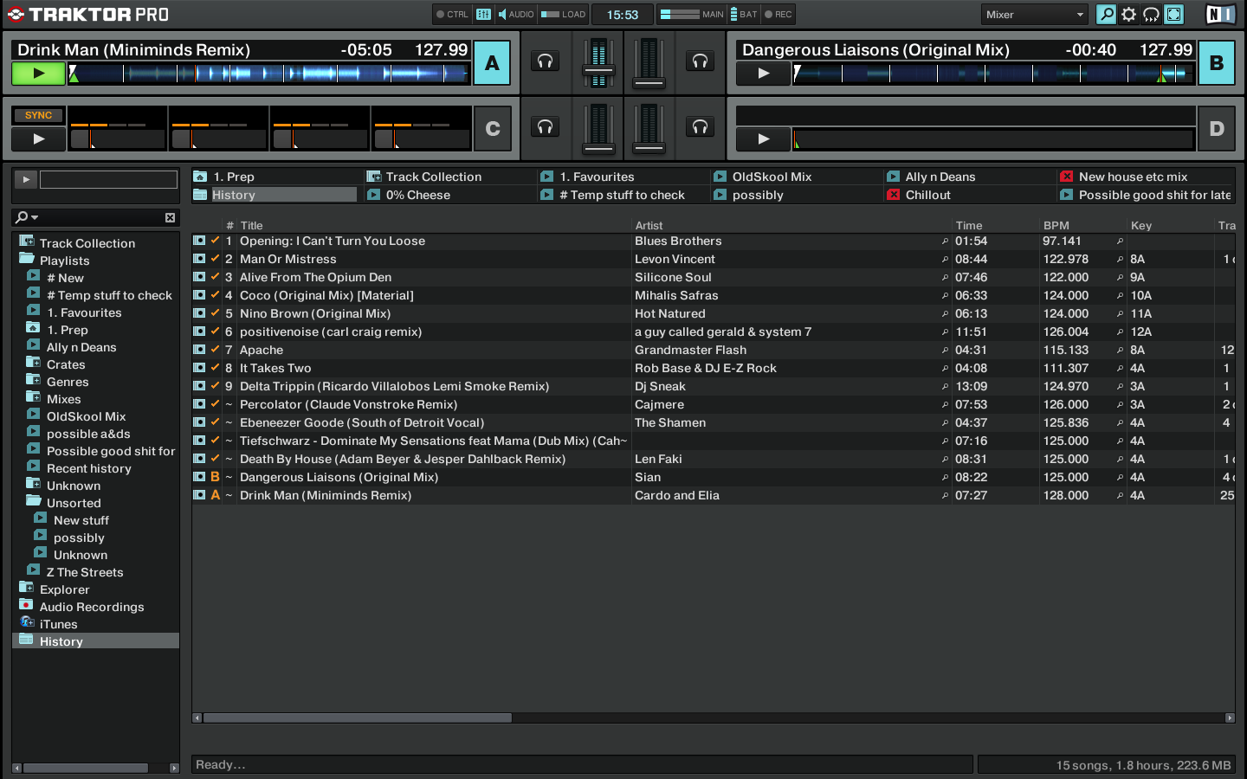This screenshot has height=779, width=1247.
Task: Open the Preferences gear icon
Action: (x=1128, y=14)
